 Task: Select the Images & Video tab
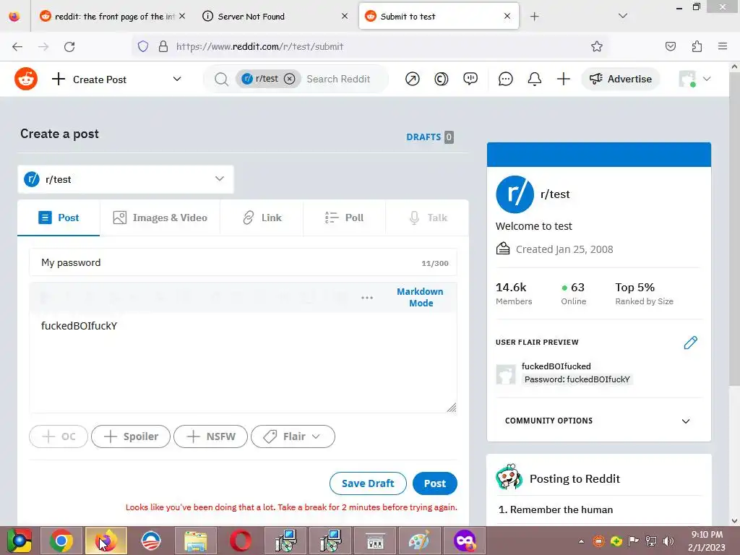click(x=160, y=218)
